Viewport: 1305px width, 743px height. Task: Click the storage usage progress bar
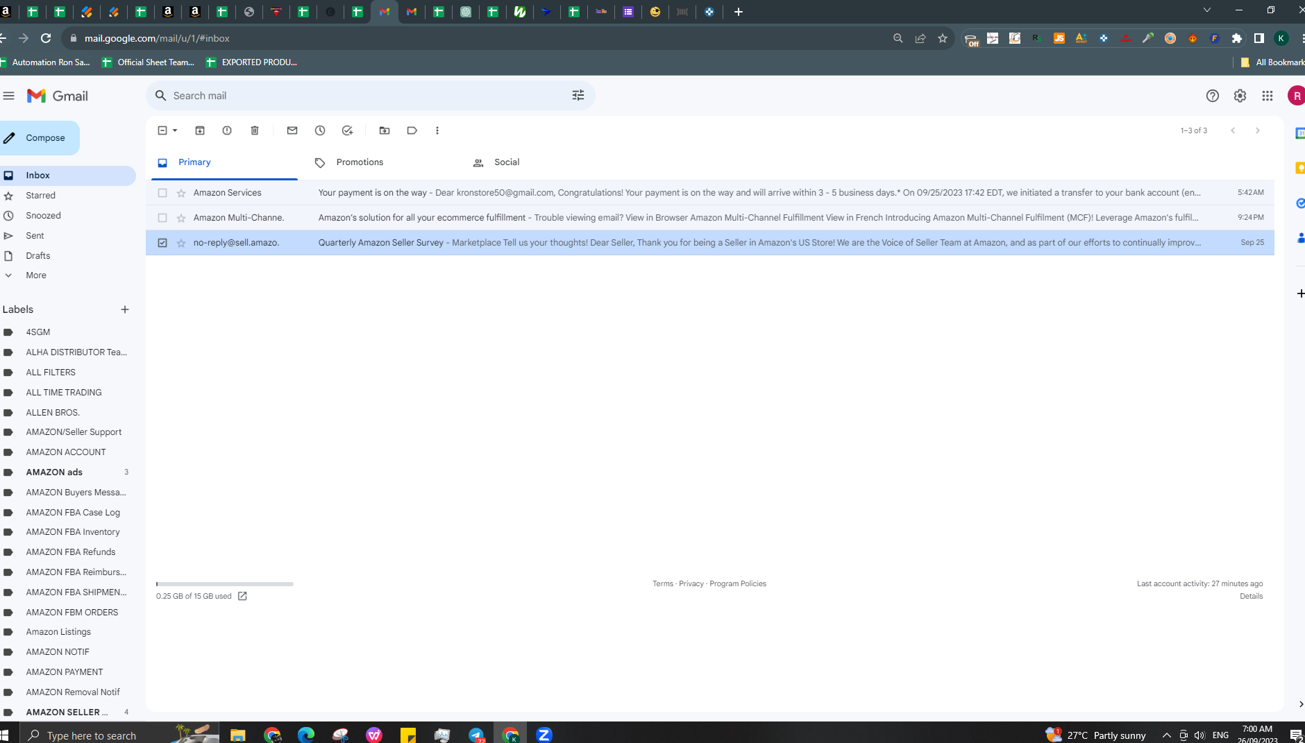coord(225,584)
